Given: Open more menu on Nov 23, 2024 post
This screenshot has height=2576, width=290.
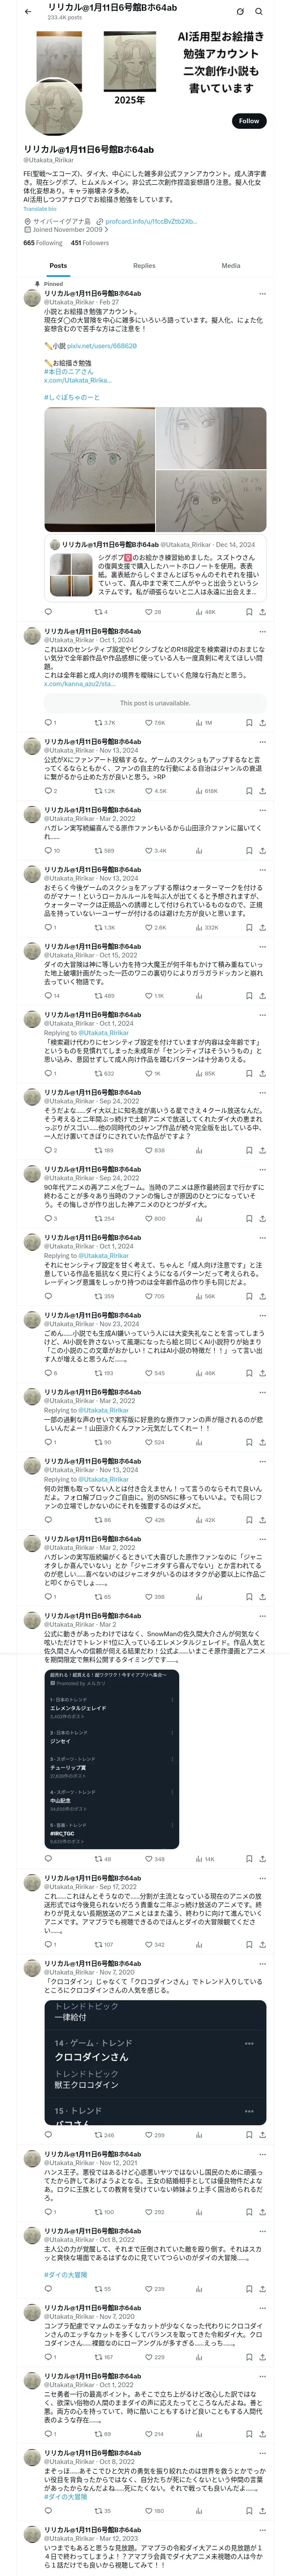Looking at the screenshot, I should (x=262, y=1315).
